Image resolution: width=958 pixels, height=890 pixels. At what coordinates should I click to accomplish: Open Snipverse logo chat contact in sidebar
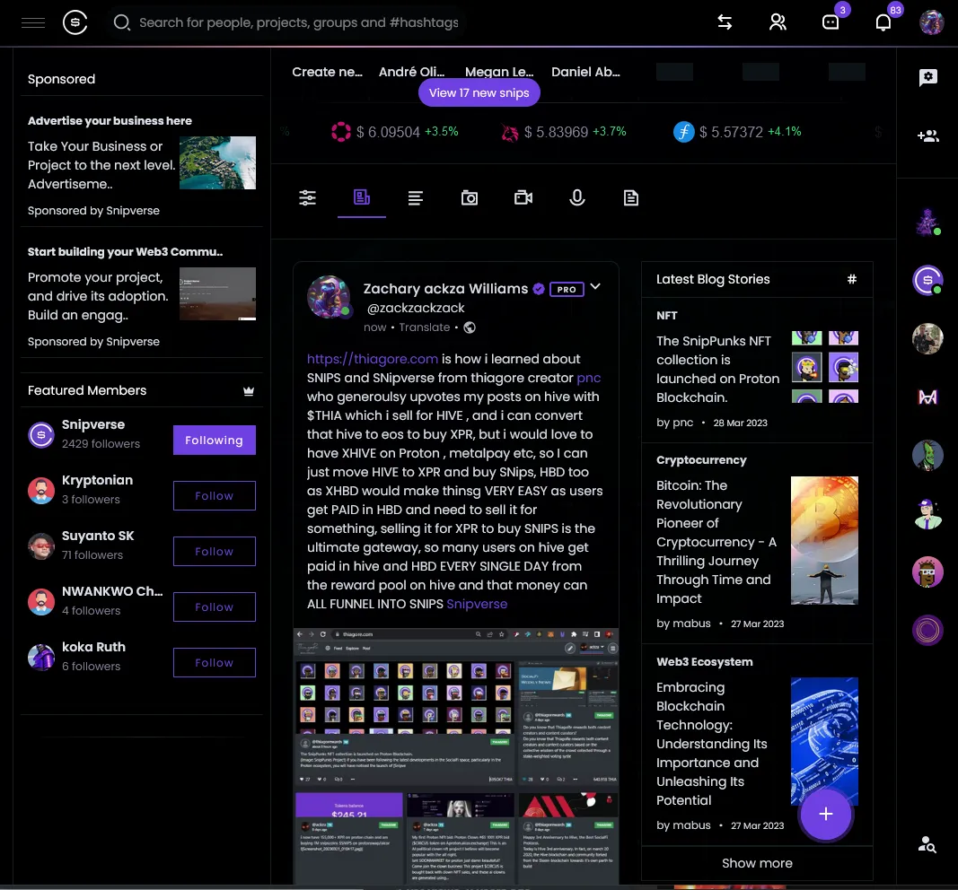[927, 280]
